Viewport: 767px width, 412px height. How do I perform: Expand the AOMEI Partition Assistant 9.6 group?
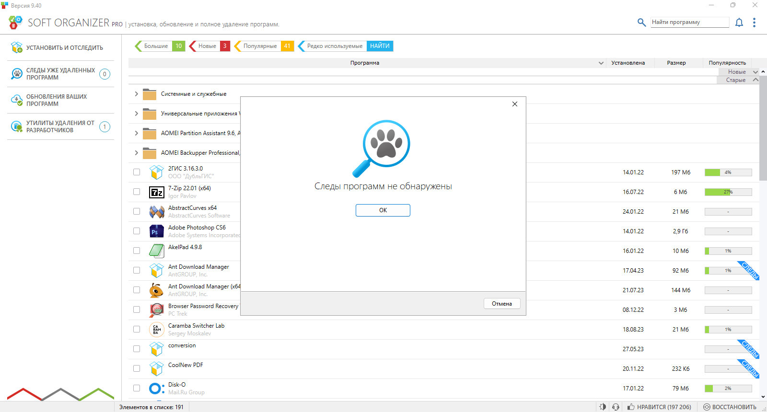point(136,133)
